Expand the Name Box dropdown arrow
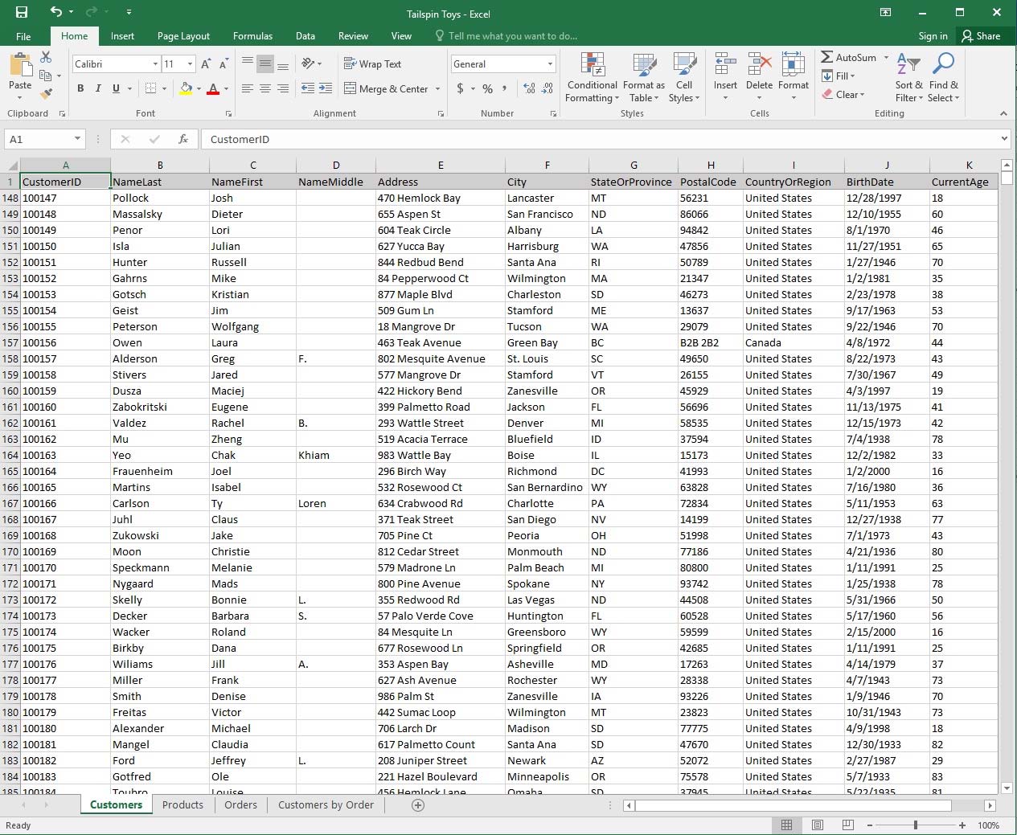 pyautogui.click(x=77, y=139)
